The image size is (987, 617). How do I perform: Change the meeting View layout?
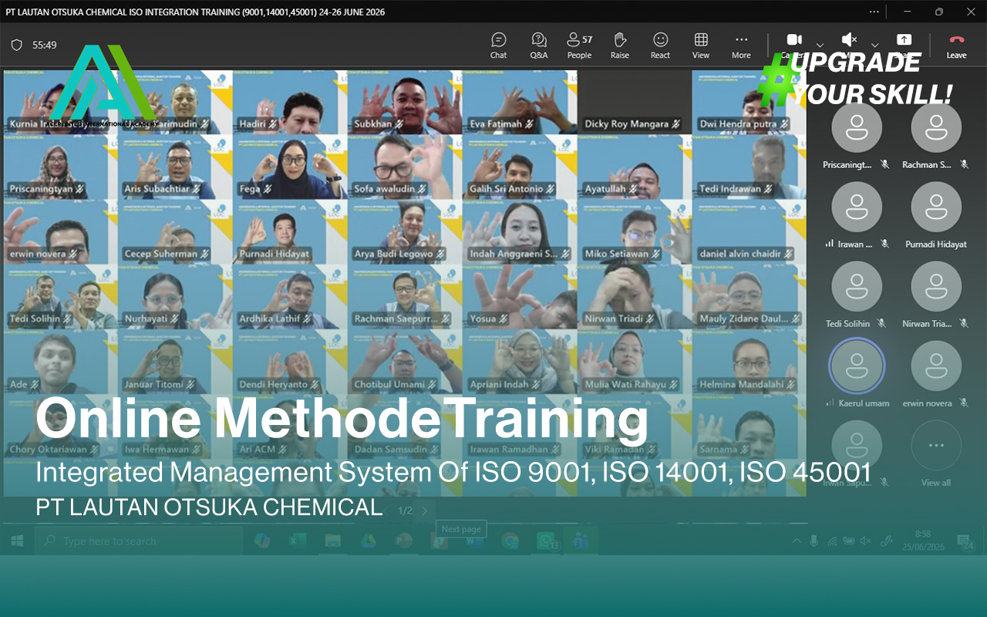(701, 46)
